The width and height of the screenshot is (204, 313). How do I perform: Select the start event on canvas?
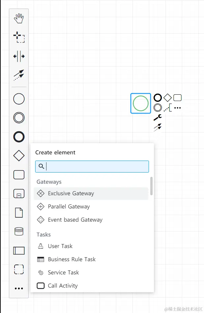[141, 103]
